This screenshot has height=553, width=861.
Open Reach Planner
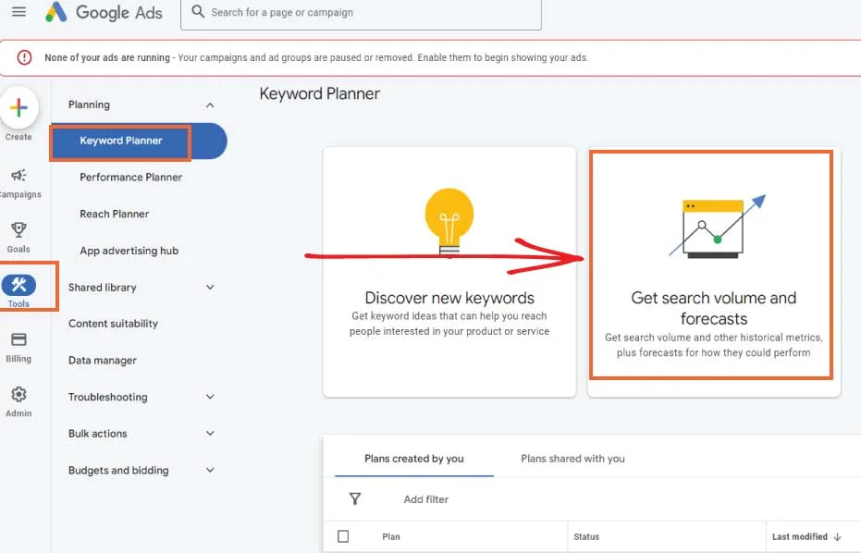pos(115,214)
